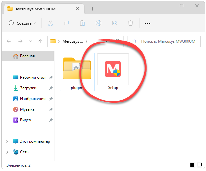Screen dimensions: 206x171
Task: Click the Copy icon in toolbar
Action: 66,23
